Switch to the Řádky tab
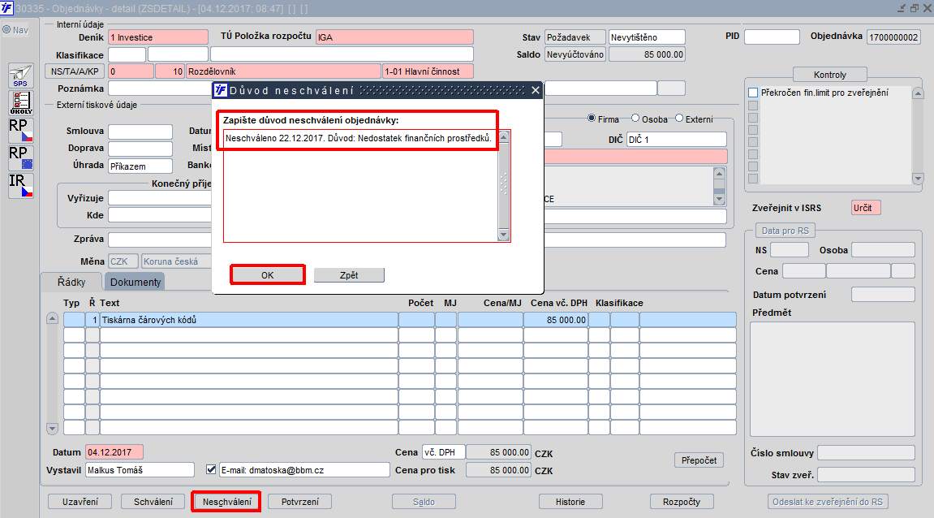This screenshot has height=518, width=934. click(71, 282)
